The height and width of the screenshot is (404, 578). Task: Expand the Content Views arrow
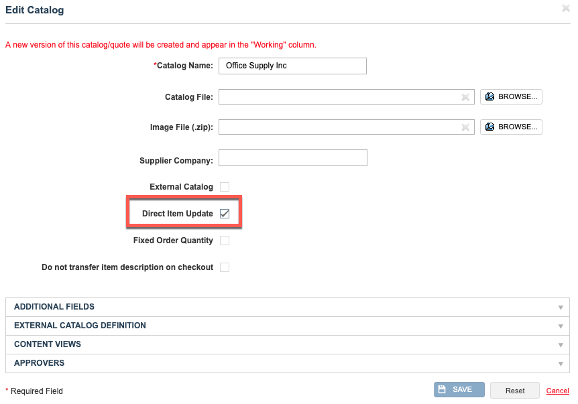(561, 345)
